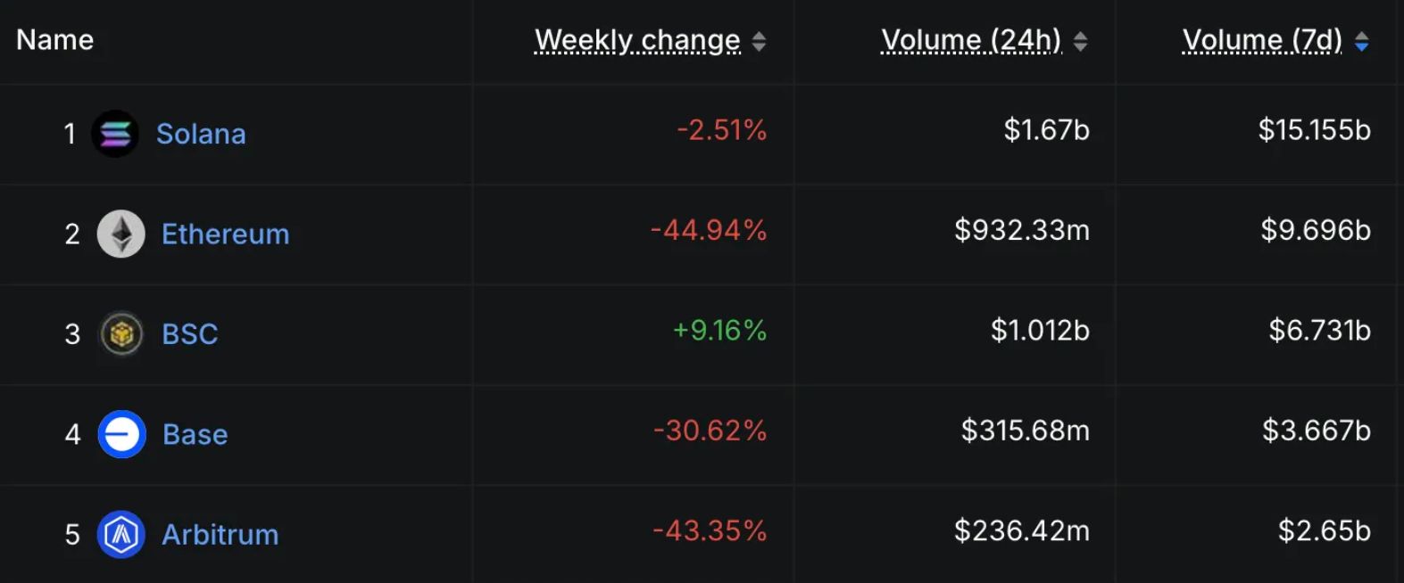Open the Base chain link
Screen dimensions: 1404x583
pos(195,434)
